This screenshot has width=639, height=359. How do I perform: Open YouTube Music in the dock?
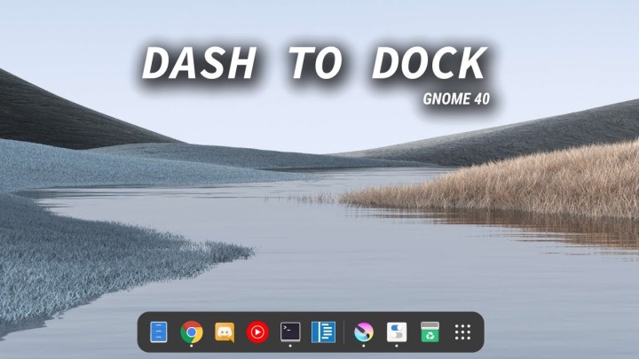[x=257, y=332]
